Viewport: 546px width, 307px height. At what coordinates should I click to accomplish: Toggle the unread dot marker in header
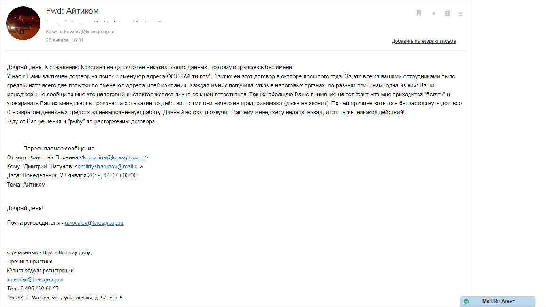click(x=434, y=13)
